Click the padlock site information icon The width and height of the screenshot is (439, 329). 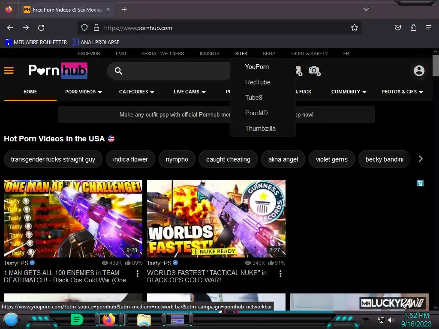coord(96,28)
